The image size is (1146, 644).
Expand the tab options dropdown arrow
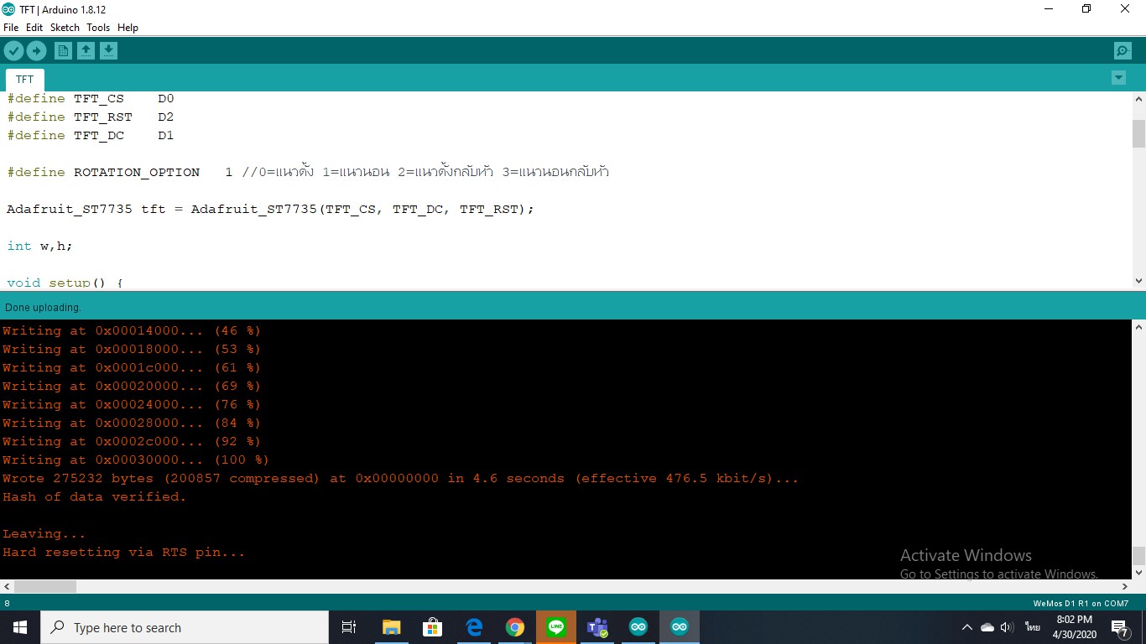click(x=1118, y=78)
